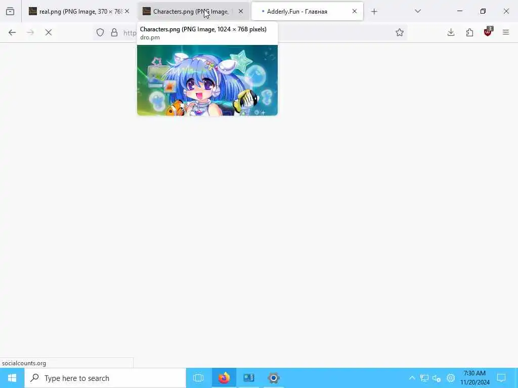Viewport: 518px width, 388px height.
Task: Open the volume tray icon
Action: pos(437,378)
